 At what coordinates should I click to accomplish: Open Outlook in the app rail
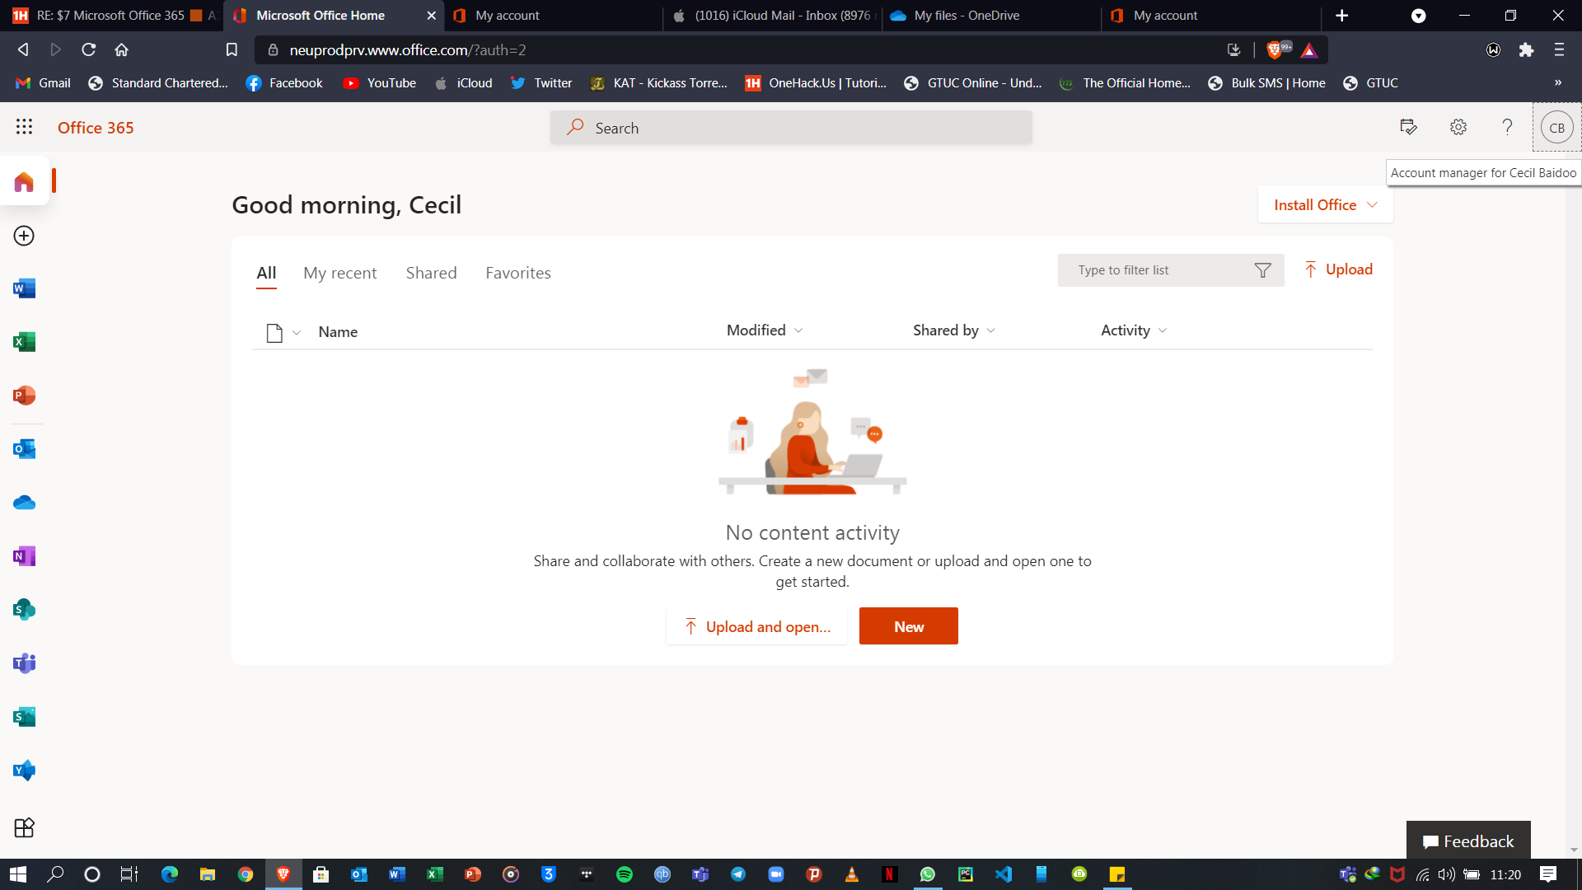click(x=24, y=449)
